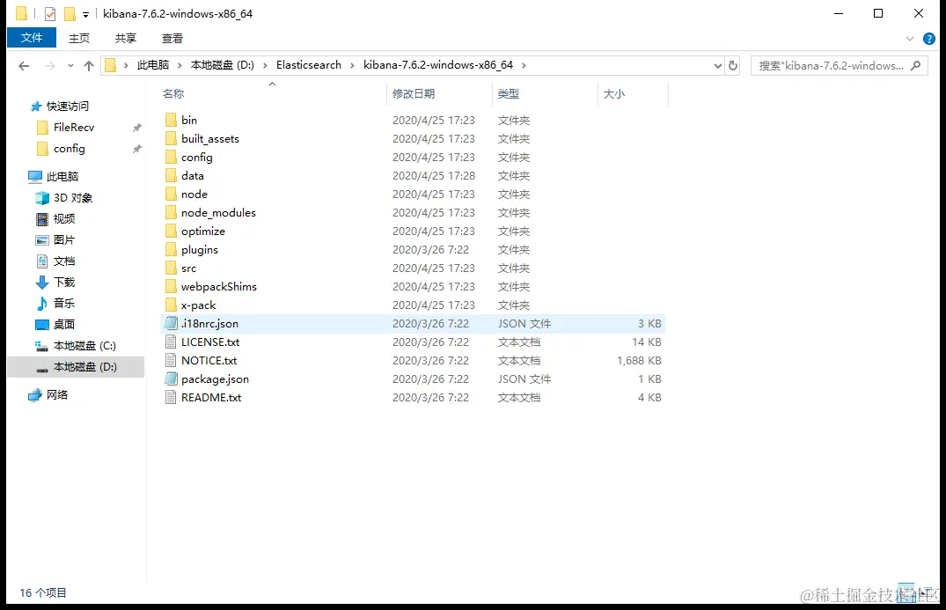946x610 pixels.
Task: Open recent locations dropdown arrow
Action: coord(70,66)
